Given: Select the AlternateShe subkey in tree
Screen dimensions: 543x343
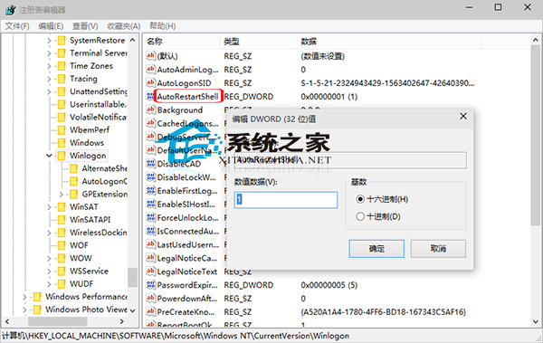Looking at the screenshot, I should pos(104,168).
